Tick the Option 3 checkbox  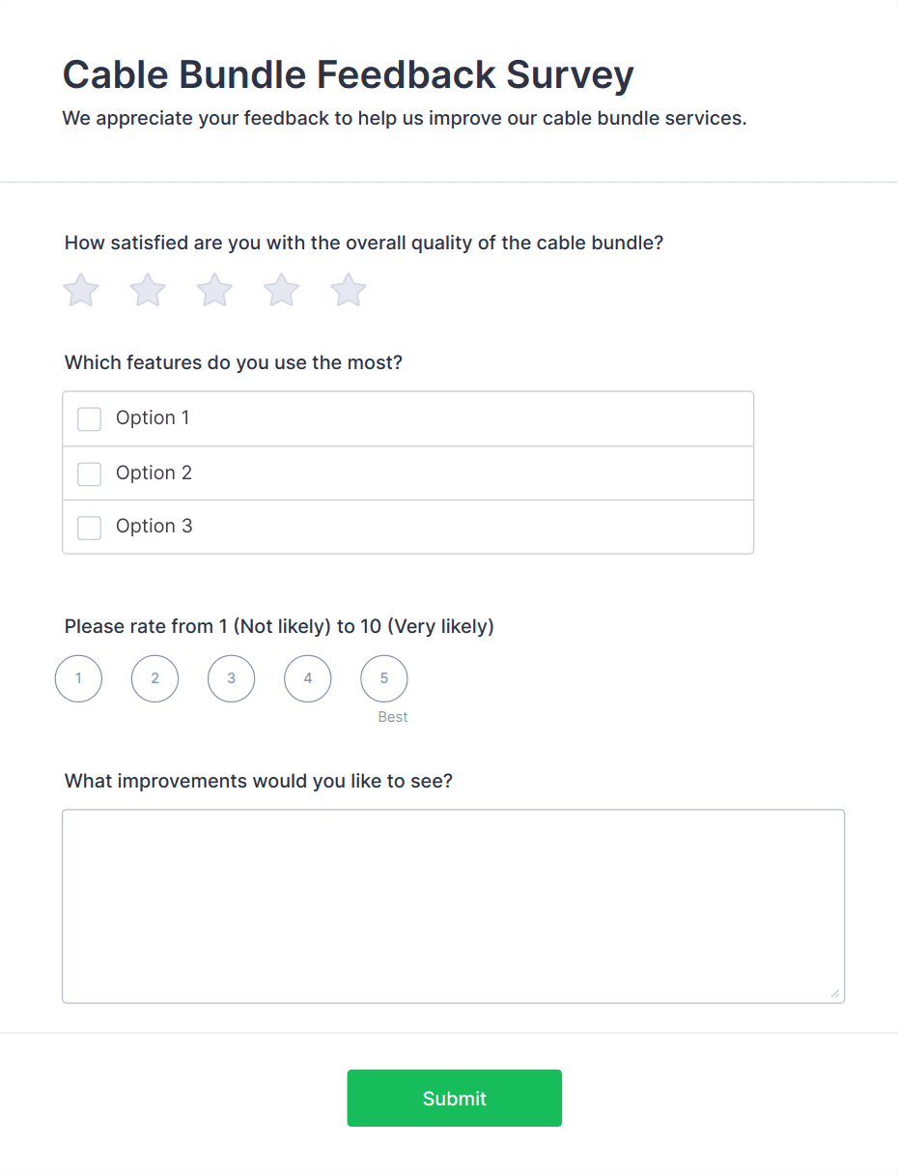[x=90, y=528]
